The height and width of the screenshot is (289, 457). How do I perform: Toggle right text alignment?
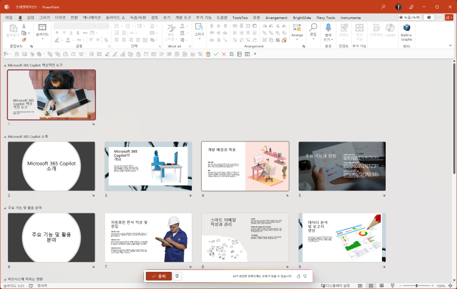point(131,39)
